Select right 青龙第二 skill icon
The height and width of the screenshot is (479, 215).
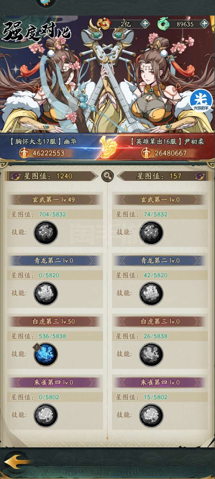coord(151,294)
